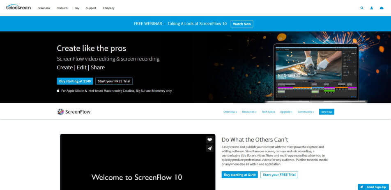Screen dimensions: 391x190
Task: Click the Create like the pros heading
Action: tap(92, 48)
